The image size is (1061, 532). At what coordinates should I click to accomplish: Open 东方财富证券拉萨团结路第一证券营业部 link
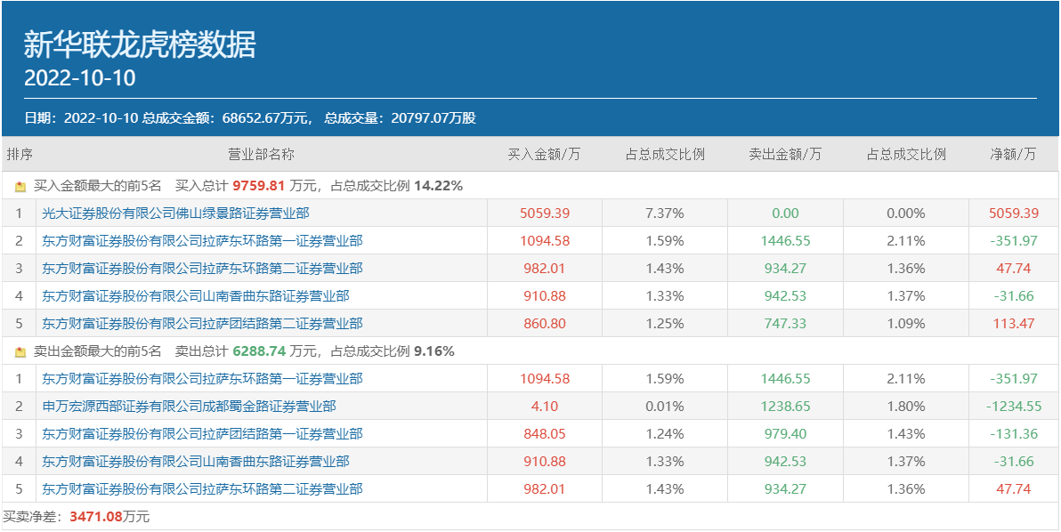point(202,434)
